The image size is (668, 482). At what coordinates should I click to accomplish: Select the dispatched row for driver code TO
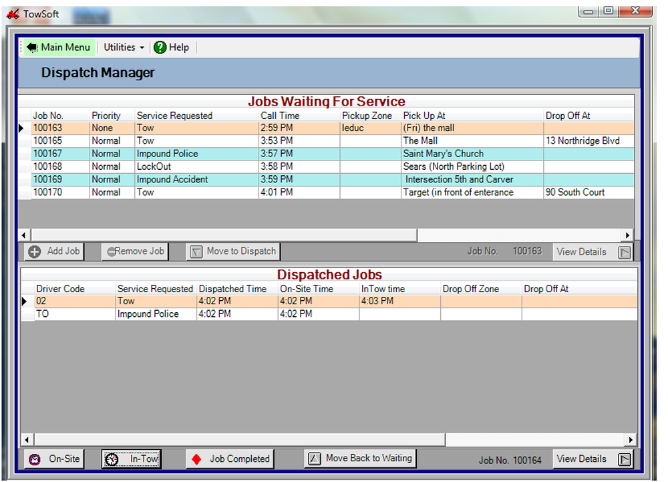coord(200,314)
